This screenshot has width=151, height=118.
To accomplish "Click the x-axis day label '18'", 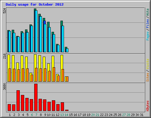I will pos(84,115).
